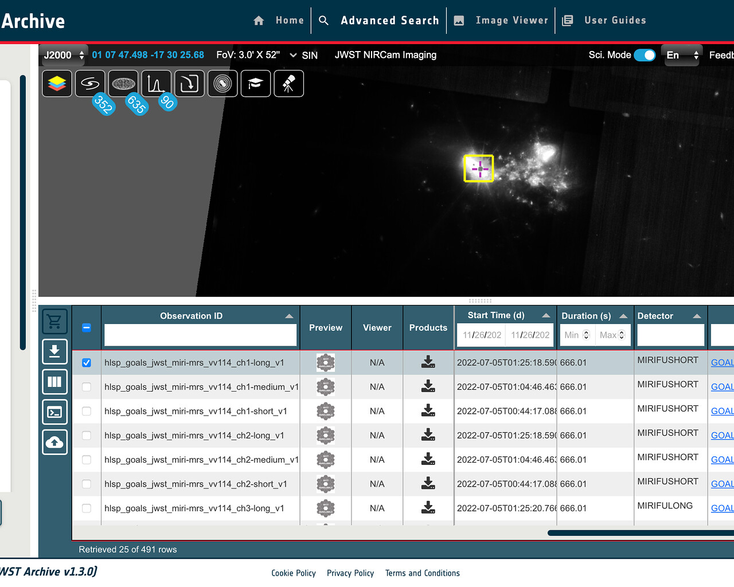The image size is (734, 587).
Task: Click the telescope icon in sky toolbar
Action: (x=288, y=84)
